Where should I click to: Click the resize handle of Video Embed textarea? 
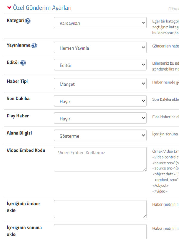click(x=145, y=169)
